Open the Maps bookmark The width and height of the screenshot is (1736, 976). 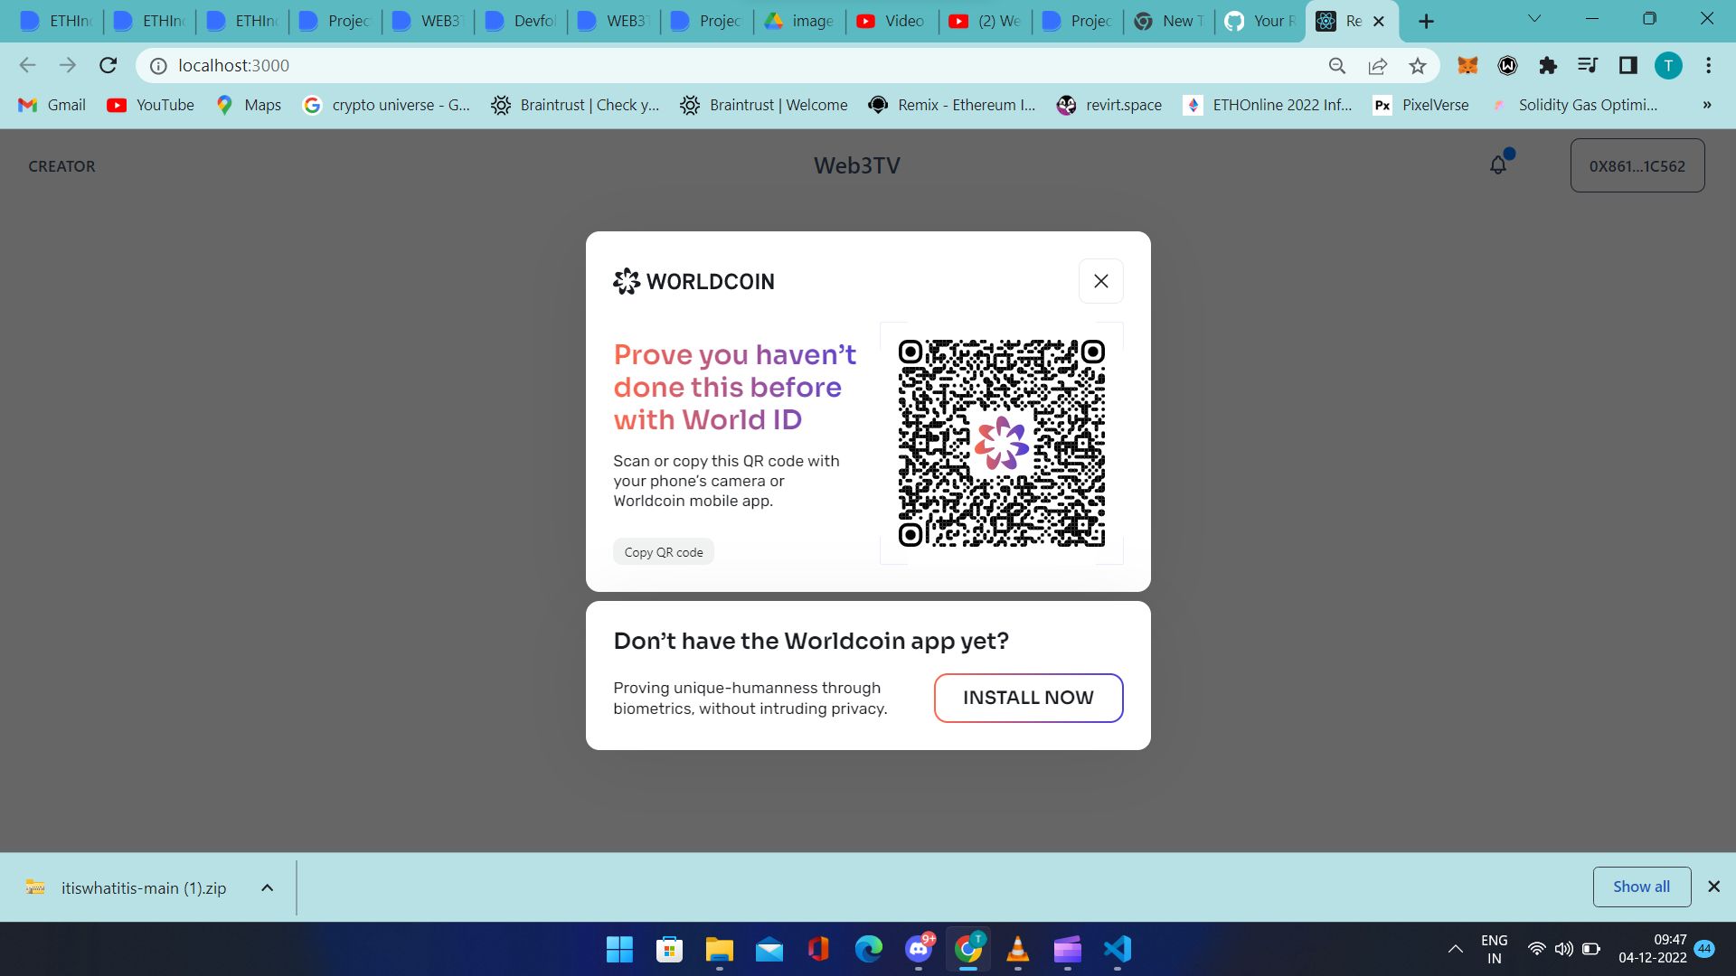[249, 105]
